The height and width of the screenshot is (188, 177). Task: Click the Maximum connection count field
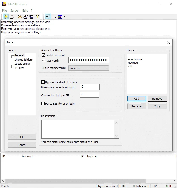[x=90, y=87]
